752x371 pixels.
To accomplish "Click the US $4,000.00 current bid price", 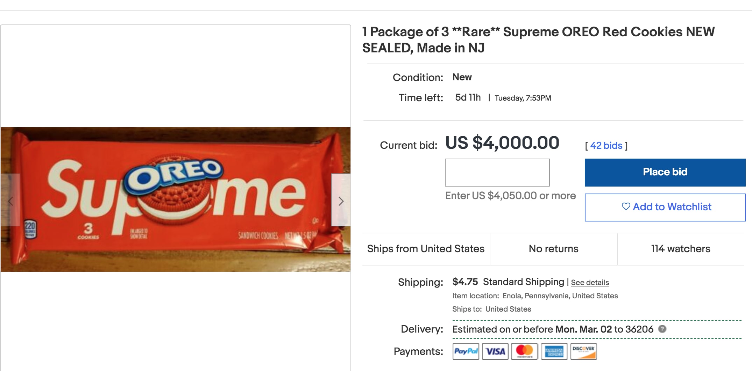I will pyautogui.click(x=502, y=143).
